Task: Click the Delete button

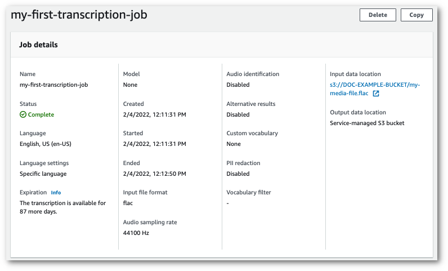Action: (x=378, y=15)
